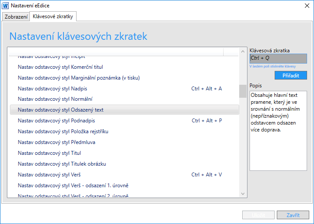Click the Klávesová zkratka input field

(x=278, y=58)
